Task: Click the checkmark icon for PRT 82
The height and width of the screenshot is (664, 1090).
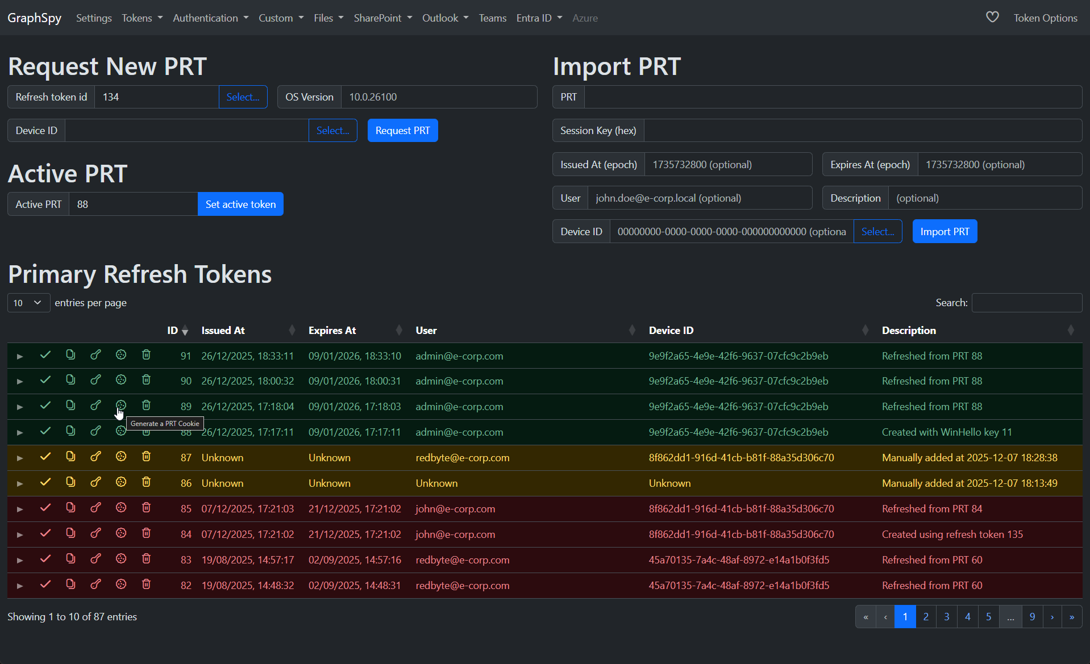Action: 45,584
